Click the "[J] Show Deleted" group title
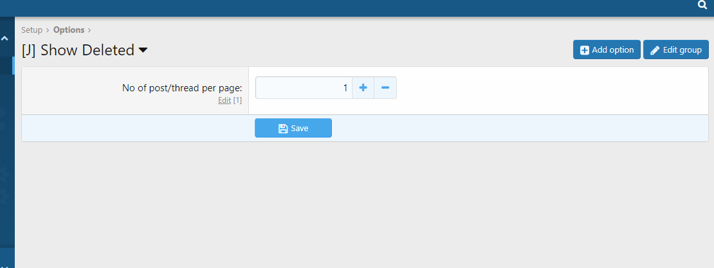Viewport: 714px width, 268px height. [x=78, y=50]
